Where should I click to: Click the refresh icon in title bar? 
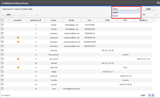(158, 3)
